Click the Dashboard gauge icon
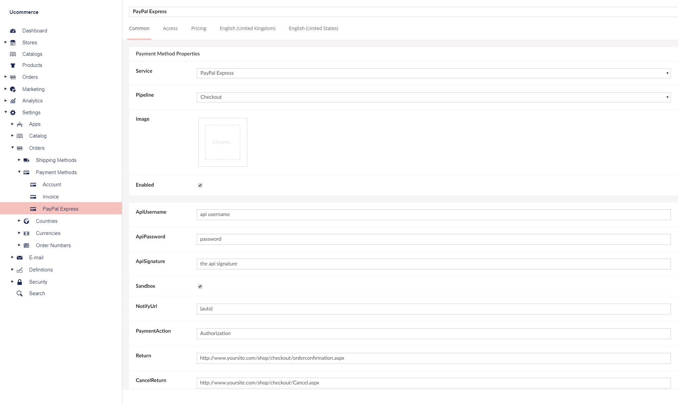This screenshot has height=404, width=678. pos(13,31)
